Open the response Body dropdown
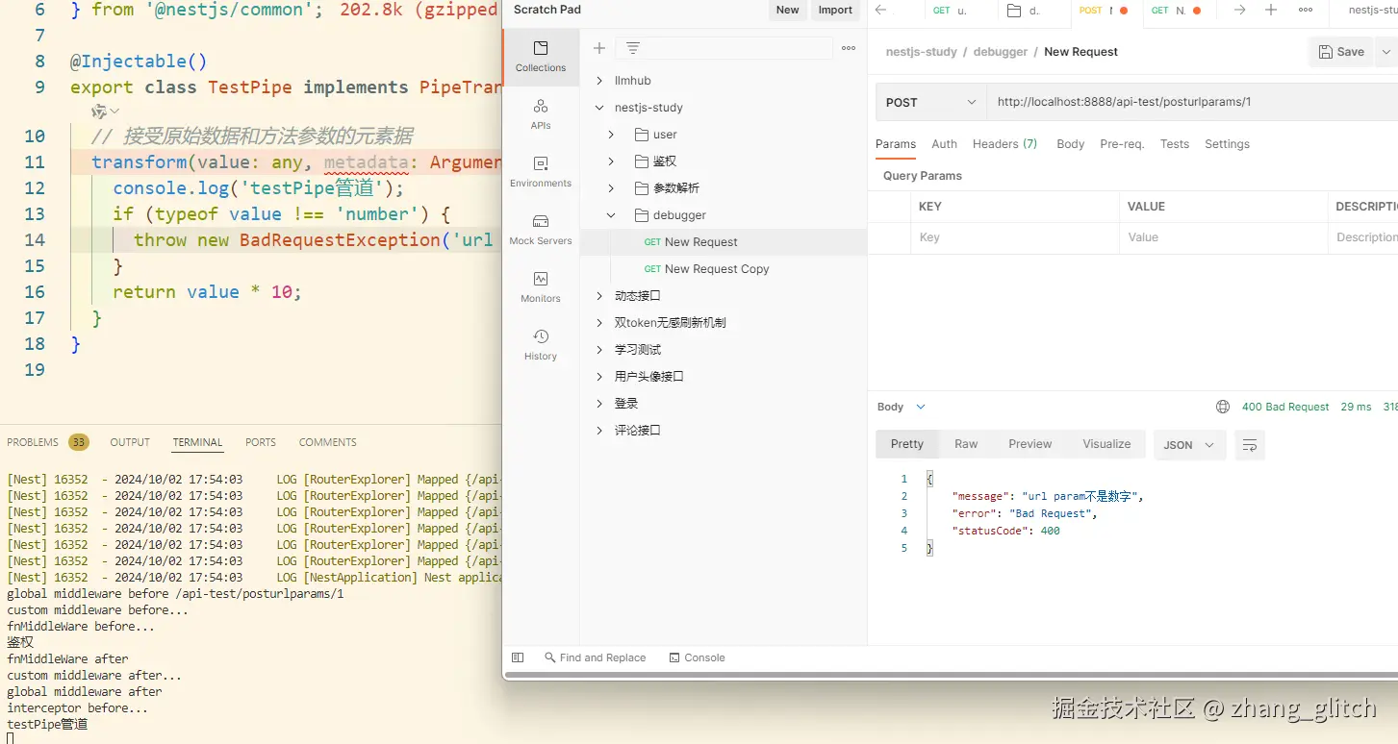The image size is (1398, 744). [902, 407]
